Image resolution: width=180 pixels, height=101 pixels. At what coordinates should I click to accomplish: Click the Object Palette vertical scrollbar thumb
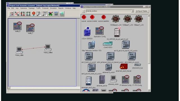pos(149,40)
